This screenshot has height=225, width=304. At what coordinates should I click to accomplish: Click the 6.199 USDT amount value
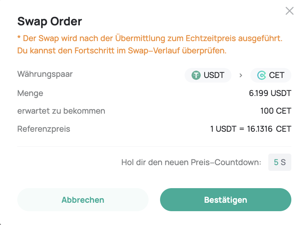tap(270, 93)
